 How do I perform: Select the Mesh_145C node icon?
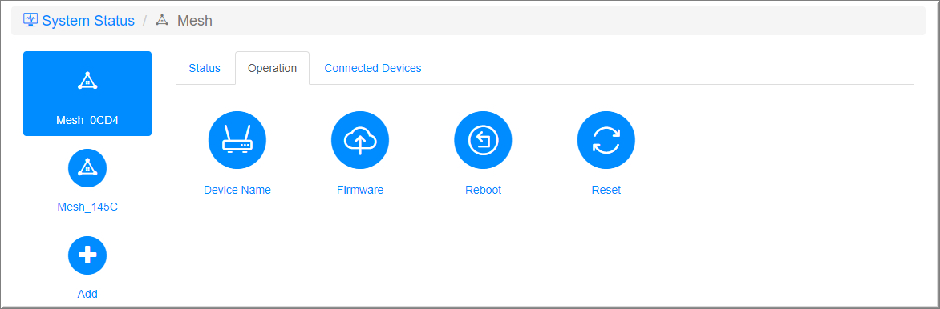pyautogui.click(x=87, y=168)
